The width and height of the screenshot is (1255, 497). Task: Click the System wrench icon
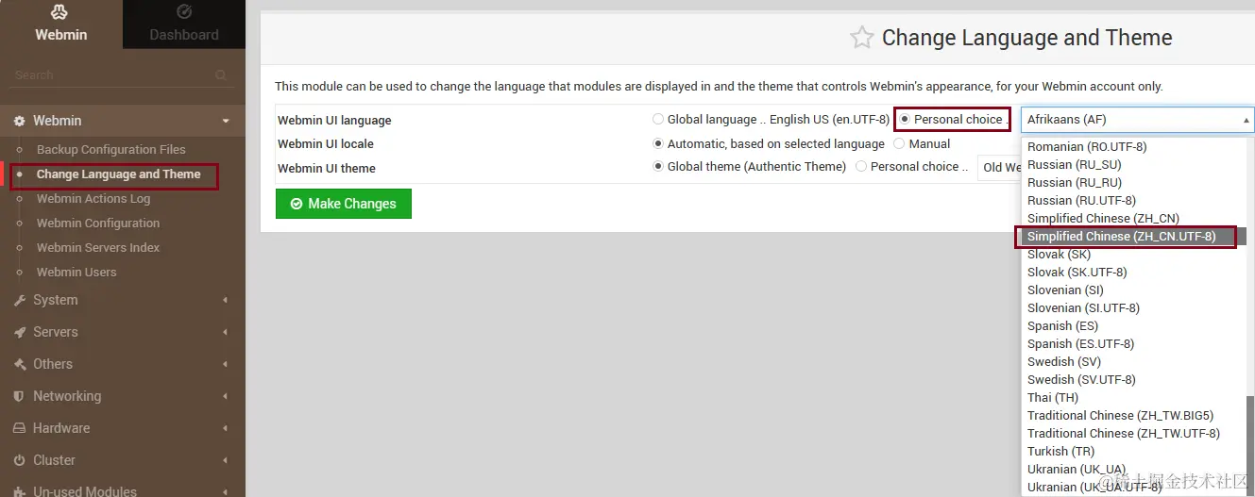(x=19, y=300)
